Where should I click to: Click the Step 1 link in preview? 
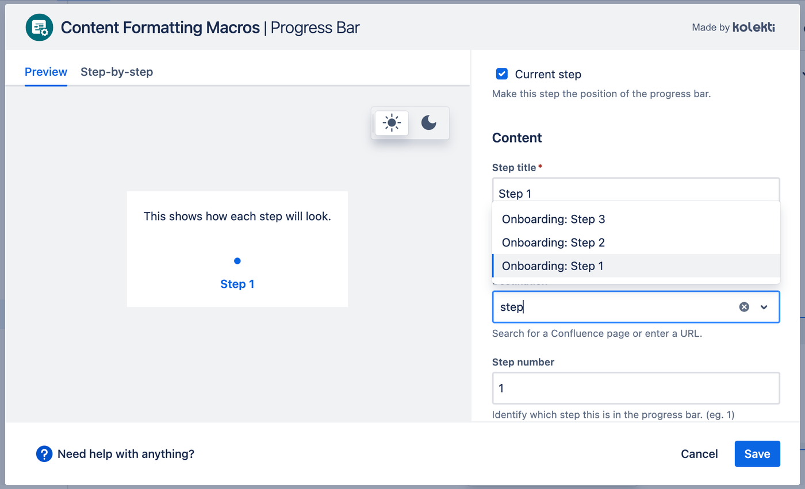click(237, 284)
